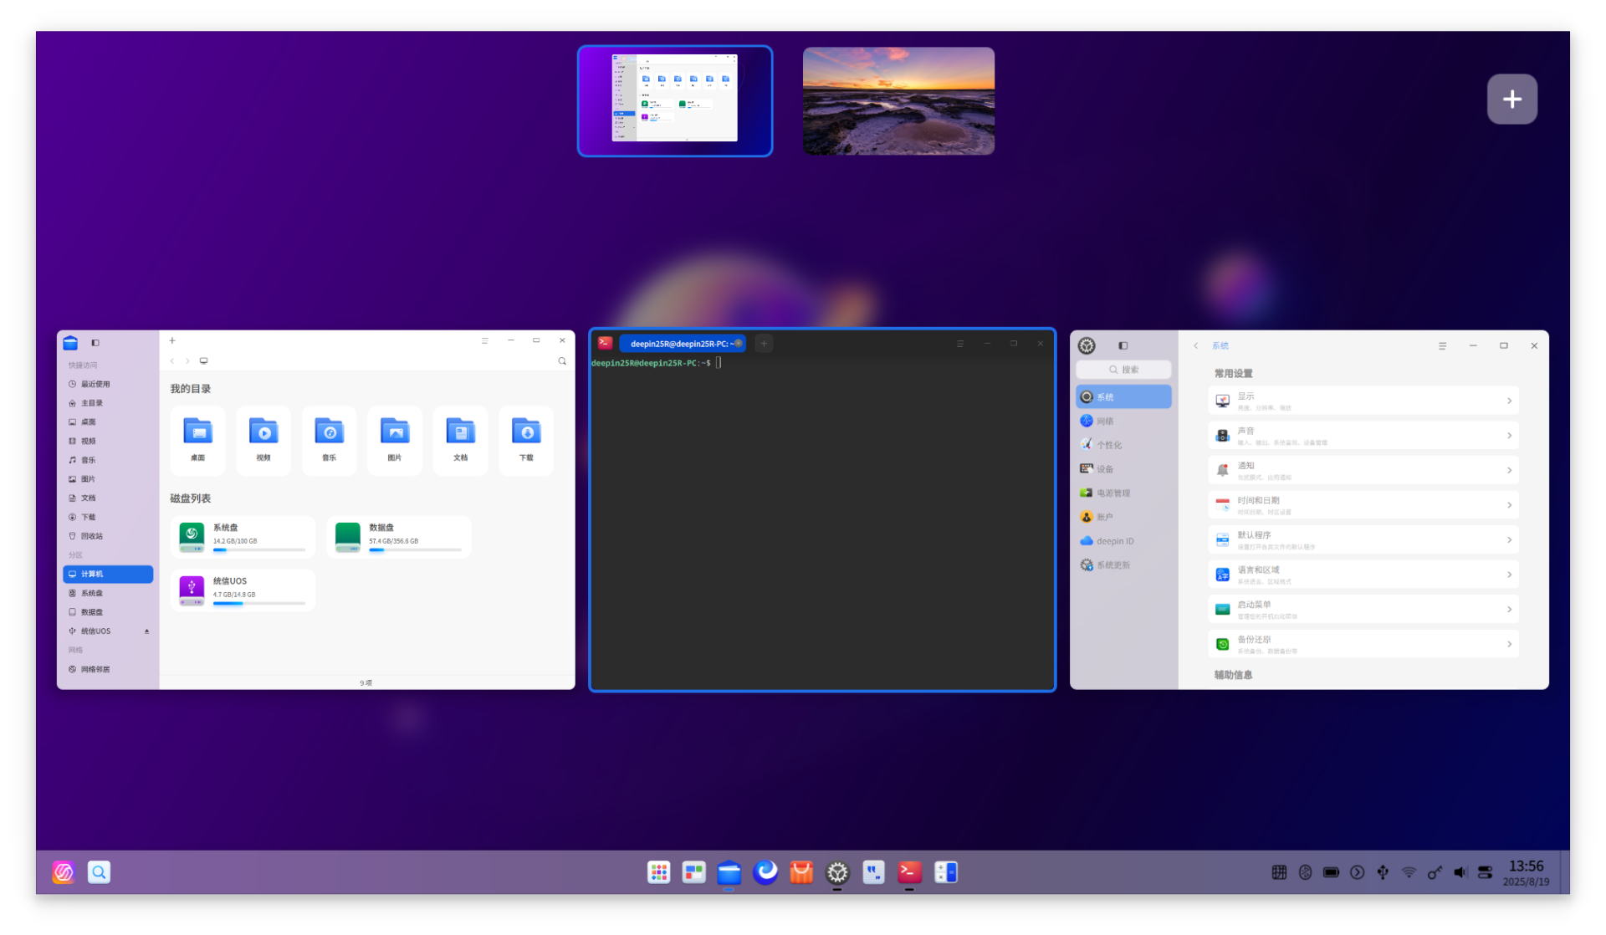Mute the volume from the system tray
1606x935 pixels.
pos(1460,872)
